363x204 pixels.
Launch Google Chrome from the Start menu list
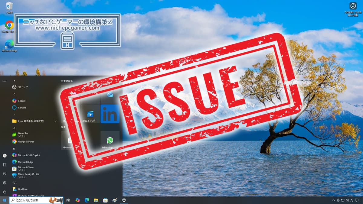26,141
